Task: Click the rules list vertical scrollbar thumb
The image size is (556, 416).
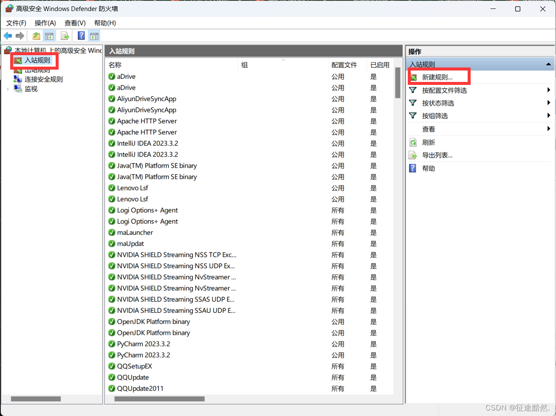Action: 398,83
